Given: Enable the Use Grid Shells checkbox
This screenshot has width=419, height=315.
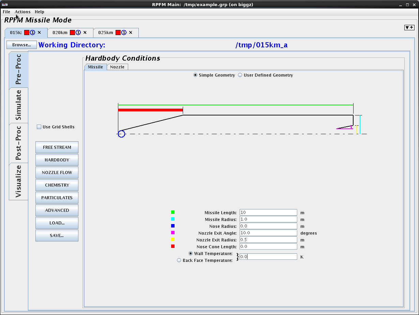Looking at the screenshot, I should [x=39, y=127].
